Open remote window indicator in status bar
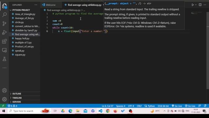Viewport: 209px width, 118px height. point(3,106)
